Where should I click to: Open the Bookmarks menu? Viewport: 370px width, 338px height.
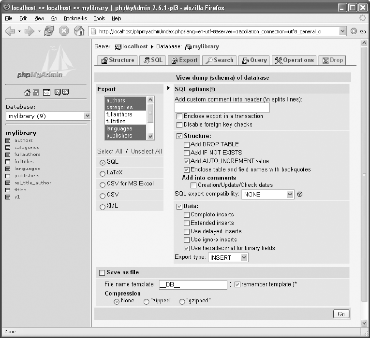(75, 18)
